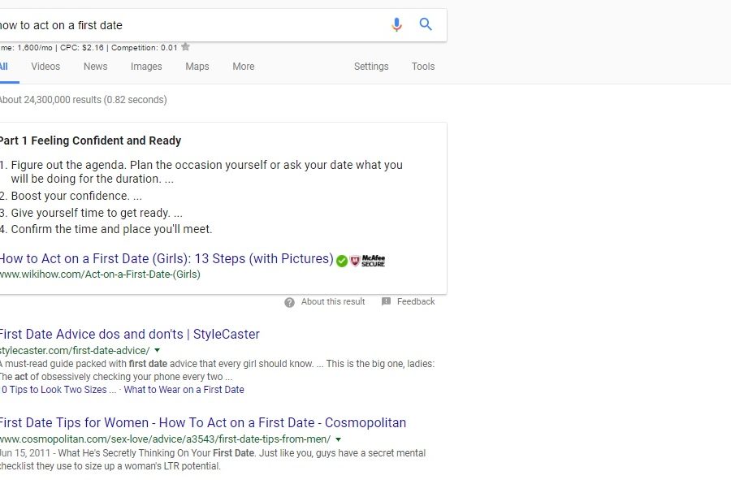Click the McAfee Secure badge
The height and width of the screenshot is (480, 731).
[368, 261]
